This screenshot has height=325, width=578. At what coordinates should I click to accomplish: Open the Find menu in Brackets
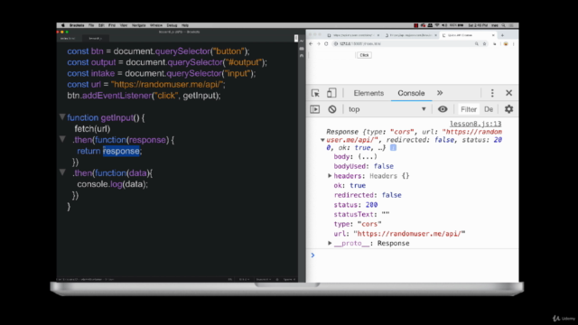pyautogui.click(x=112, y=25)
